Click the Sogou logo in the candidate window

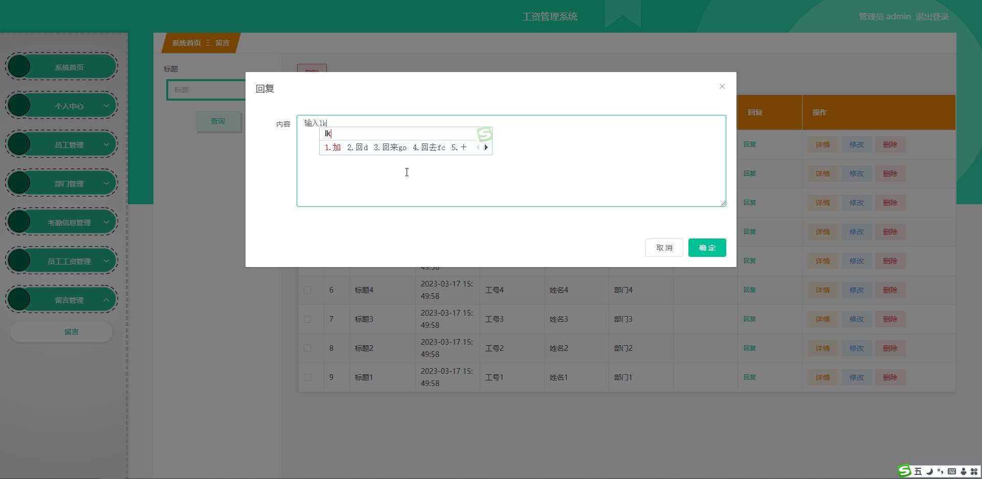pyautogui.click(x=484, y=134)
